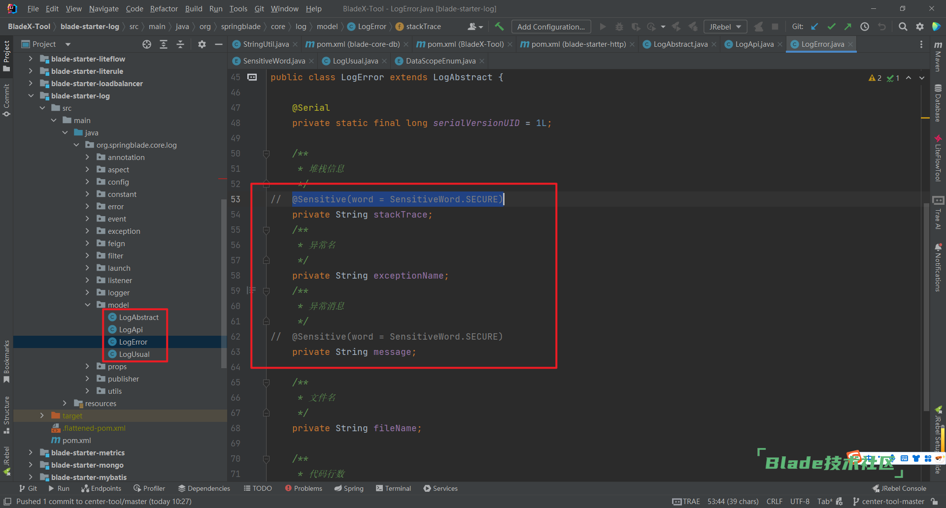Close the StringUtil.java tab
The image size is (946, 508).
click(x=295, y=44)
